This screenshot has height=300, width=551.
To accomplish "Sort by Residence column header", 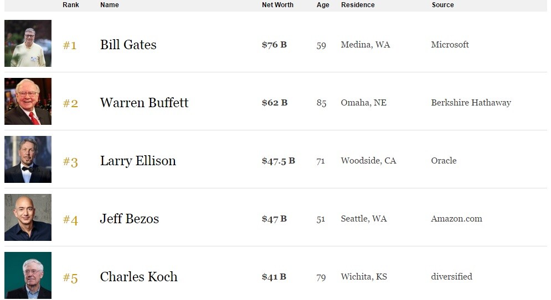I will pyautogui.click(x=358, y=5).
